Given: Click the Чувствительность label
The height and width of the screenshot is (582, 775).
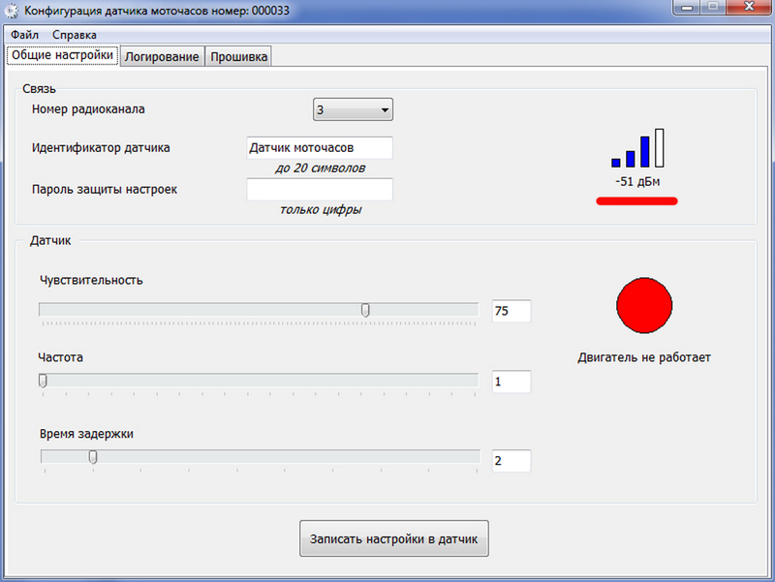Looking at the screenshot, I should click(91, 280).
